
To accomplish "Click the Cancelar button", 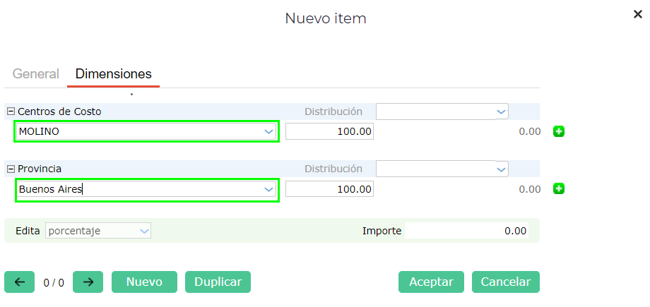I will click(505, 282).
